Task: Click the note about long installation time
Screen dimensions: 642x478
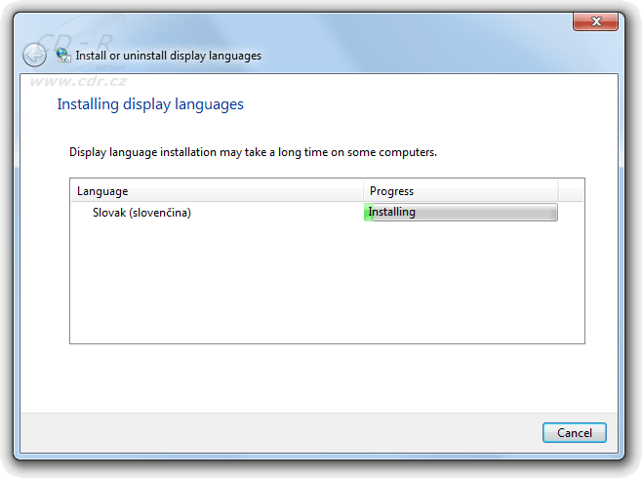Action: pos(253,153)
